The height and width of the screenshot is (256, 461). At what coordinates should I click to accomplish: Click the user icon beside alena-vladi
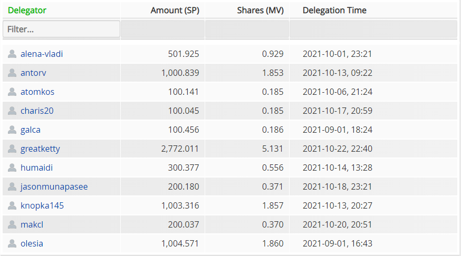12,54
